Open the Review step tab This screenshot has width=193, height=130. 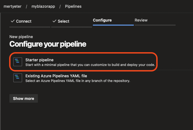pyautogui.click(x=141, y=20)
